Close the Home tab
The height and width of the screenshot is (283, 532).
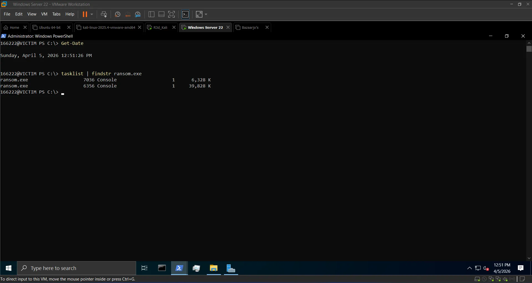click(x=25, y=27)
